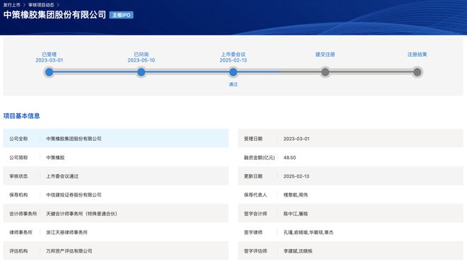This screenshot has width=467, height=266.
Task: Click the 主板IPO badge
Action: [121, 15]
